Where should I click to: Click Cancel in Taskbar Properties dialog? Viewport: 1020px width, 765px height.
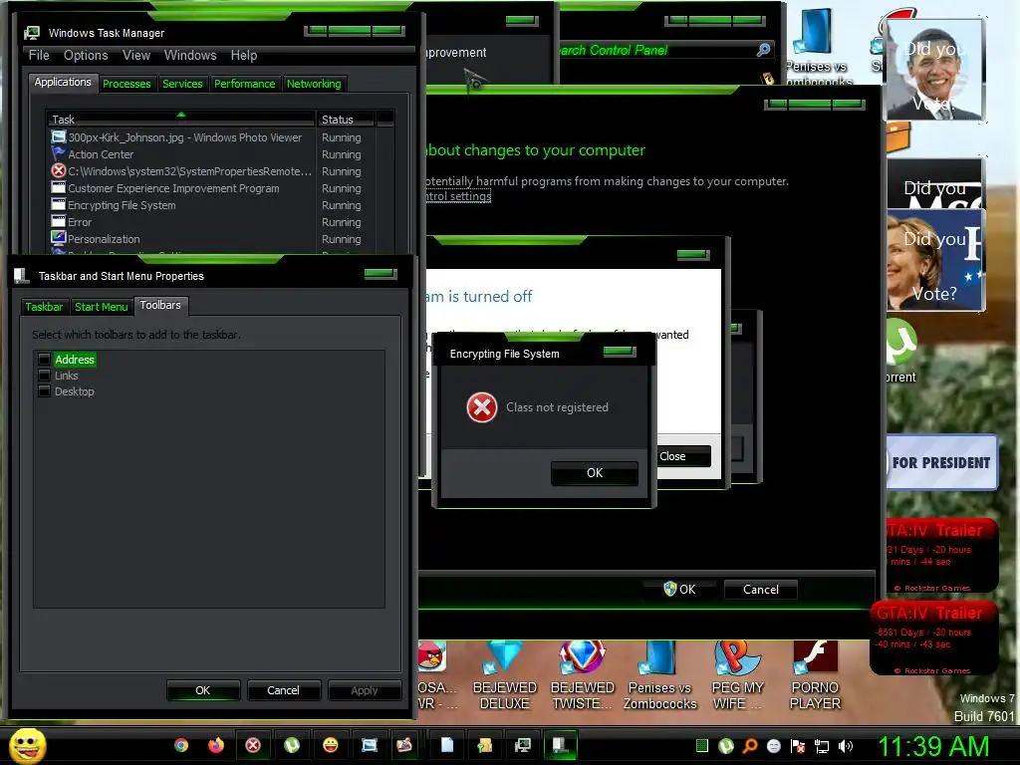point(283,690)
